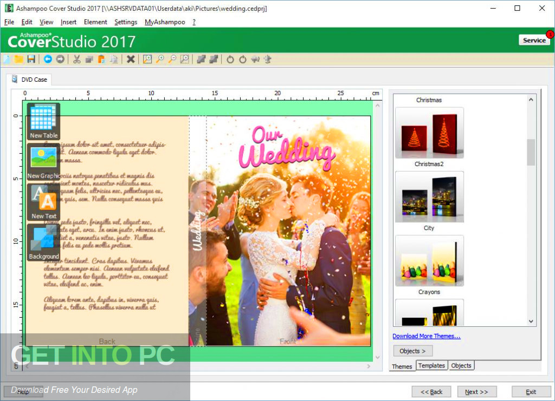This screenshot has height=401, width=555.
Task: Click the canvas horizontal scroll-right arrow
Action: coord(369,366)
